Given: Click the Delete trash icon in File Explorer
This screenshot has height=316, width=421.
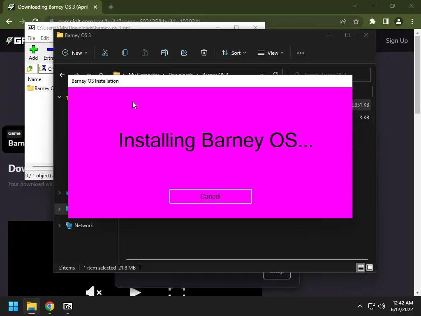Looking at the screenshot, I should (204, 53).
